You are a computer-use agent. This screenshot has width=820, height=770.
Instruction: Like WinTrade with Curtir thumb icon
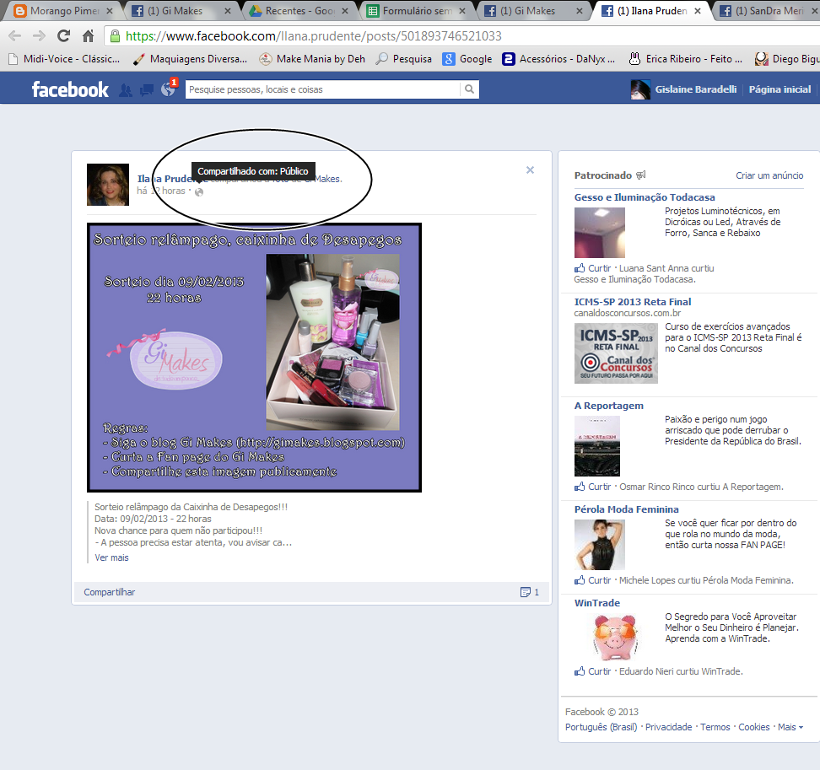(x=580, y=671)
